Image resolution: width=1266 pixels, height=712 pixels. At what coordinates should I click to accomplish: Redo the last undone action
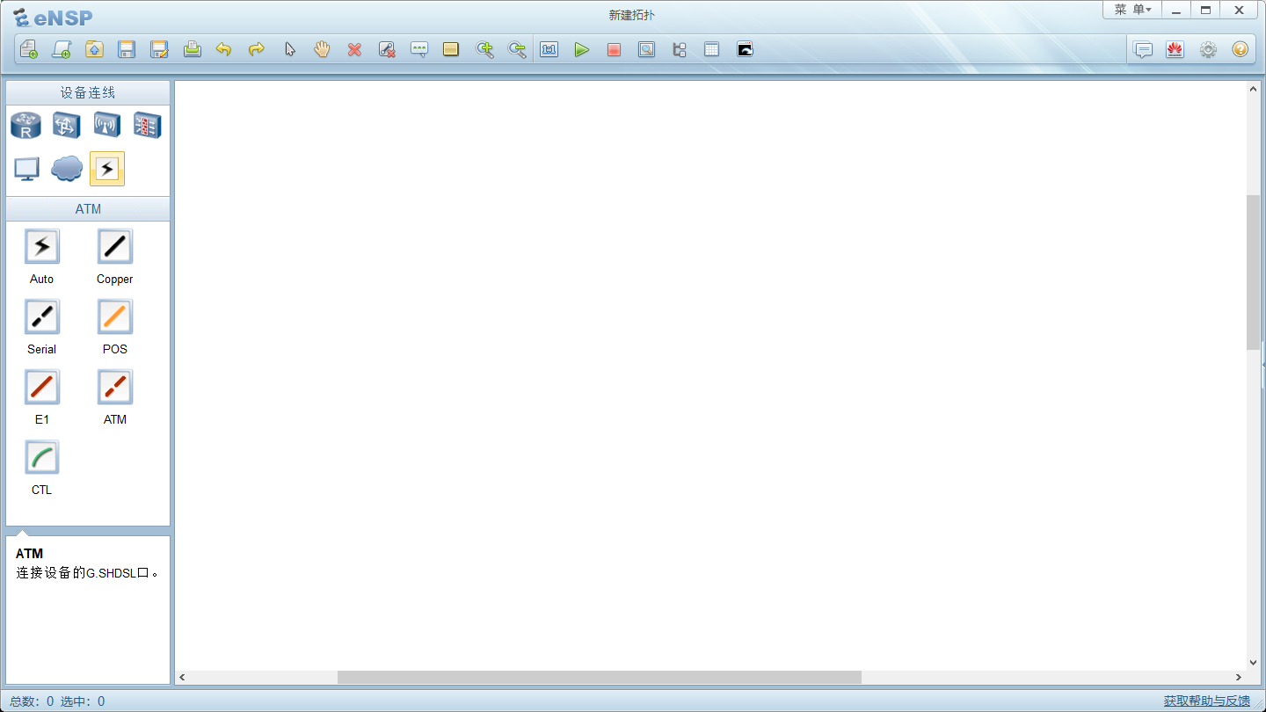pos(257,49)
